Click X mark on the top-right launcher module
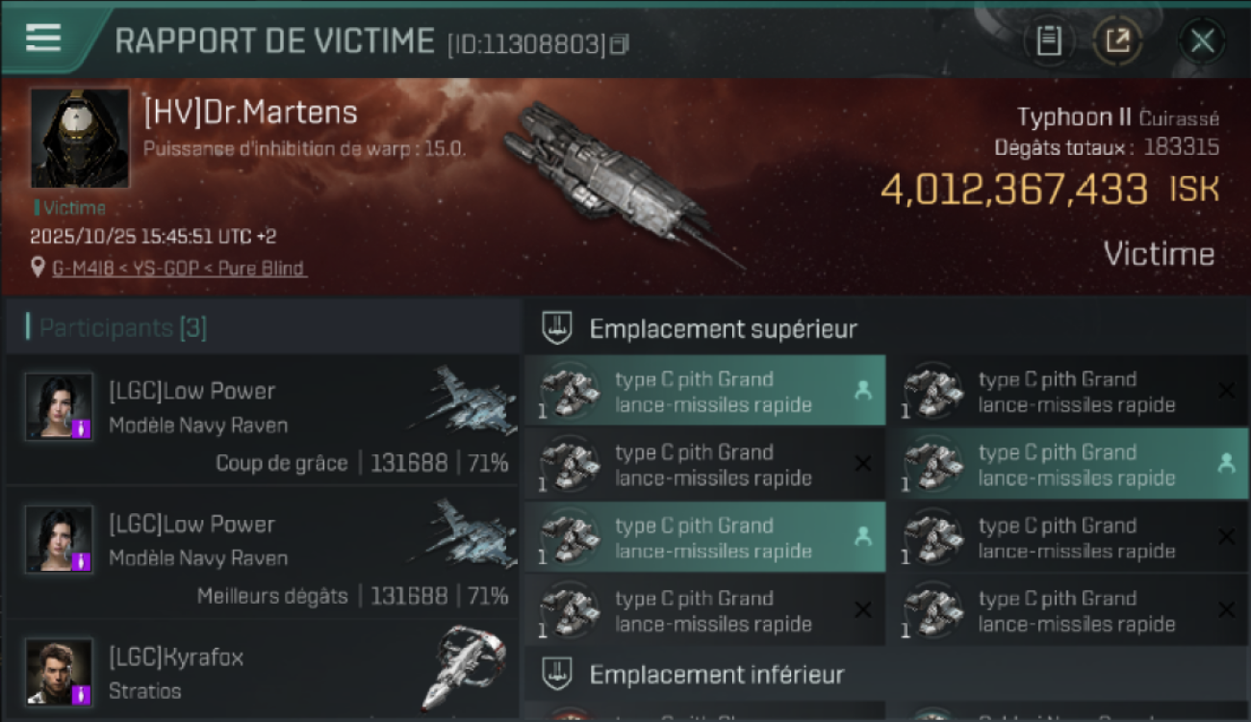The image size is (1251, 722). point(1226,390)
